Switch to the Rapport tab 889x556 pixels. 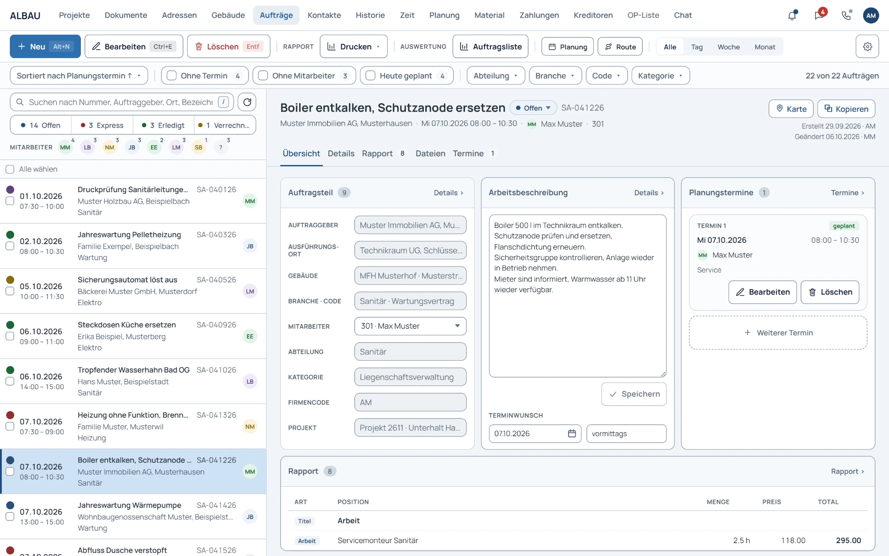click(x=383, y=153)
